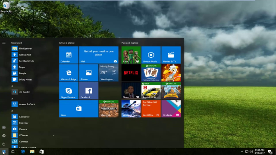Image resolution: width=276 pixels, height=155 pixels.
Task: Open the user account icon
Action: coord(4,127)
